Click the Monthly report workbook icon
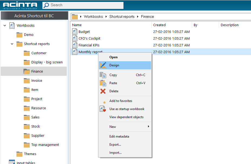This screenshot has height=164, width=251. (75, 52)
